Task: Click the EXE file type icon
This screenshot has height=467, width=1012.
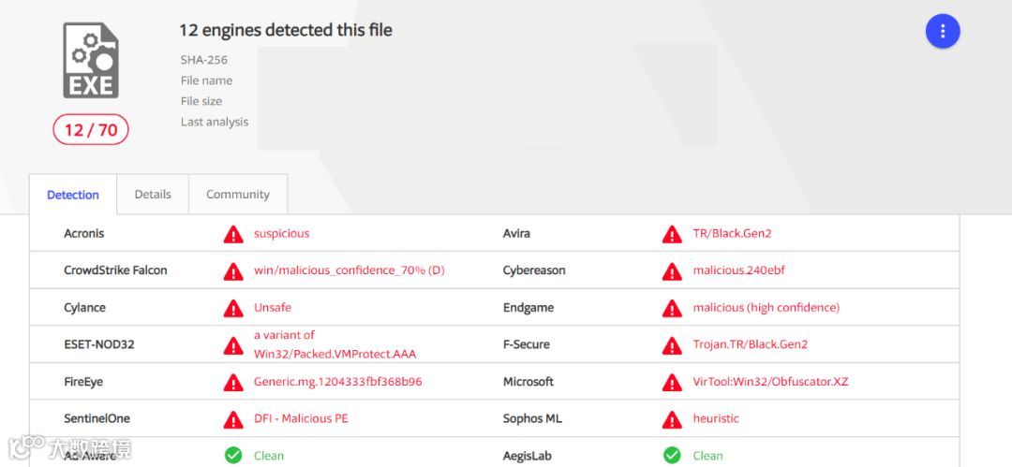Action: point(90,60)
